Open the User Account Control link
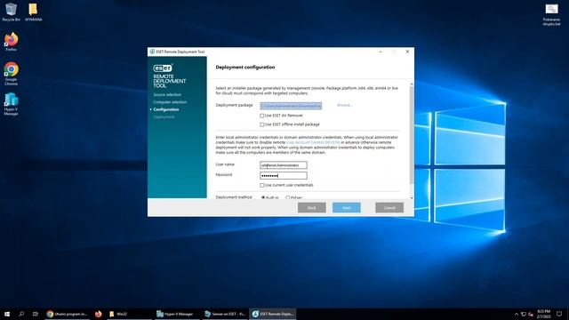The image size is (569, 320). (313, 142)
